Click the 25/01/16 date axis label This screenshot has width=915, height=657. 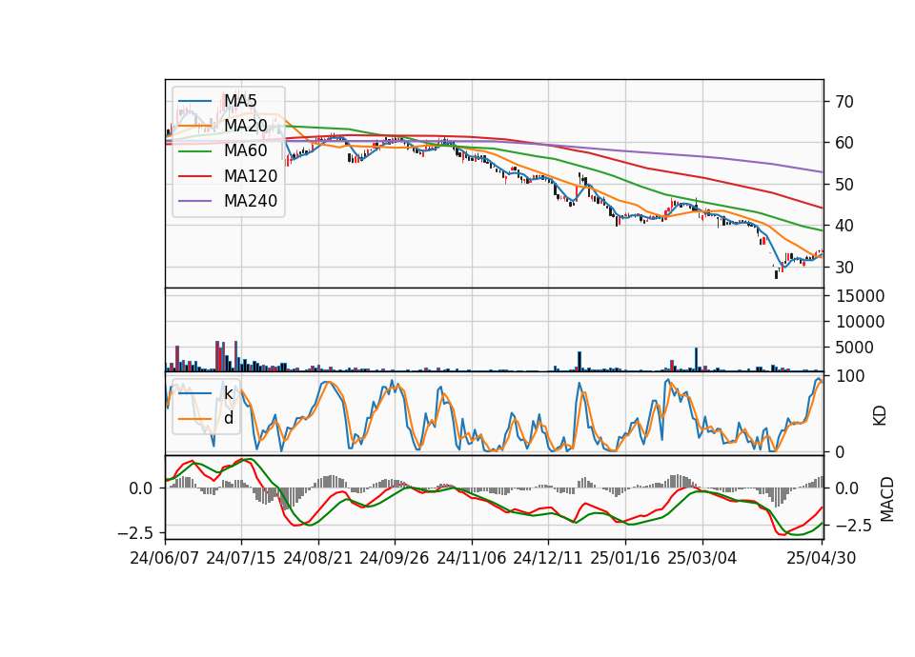[625, 558]
